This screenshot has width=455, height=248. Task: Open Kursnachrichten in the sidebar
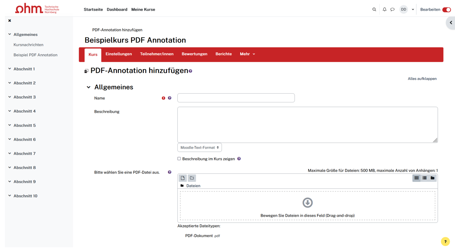point(28,45)
